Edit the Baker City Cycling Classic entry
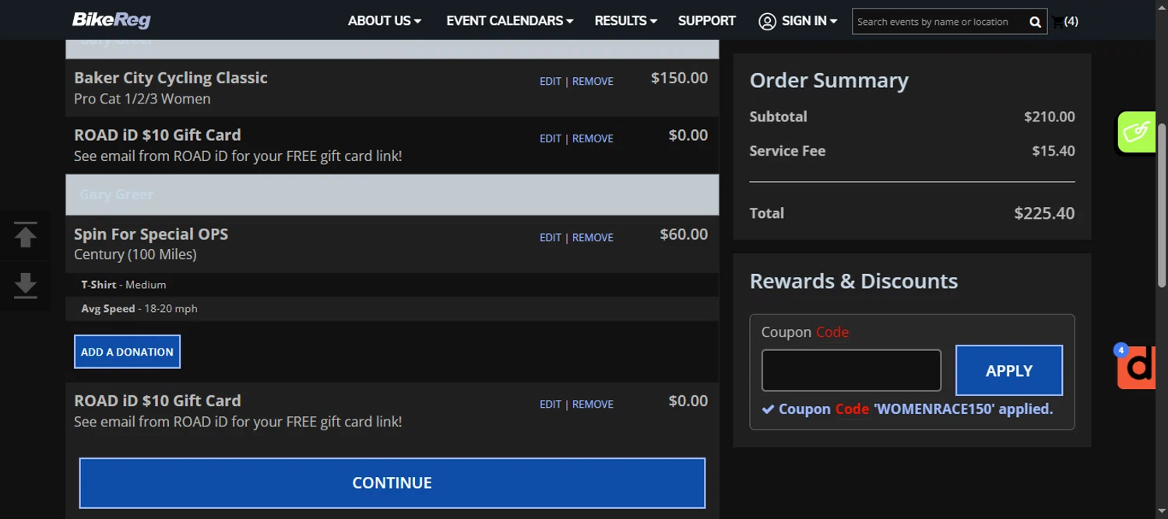 click(x=551, y=81)
